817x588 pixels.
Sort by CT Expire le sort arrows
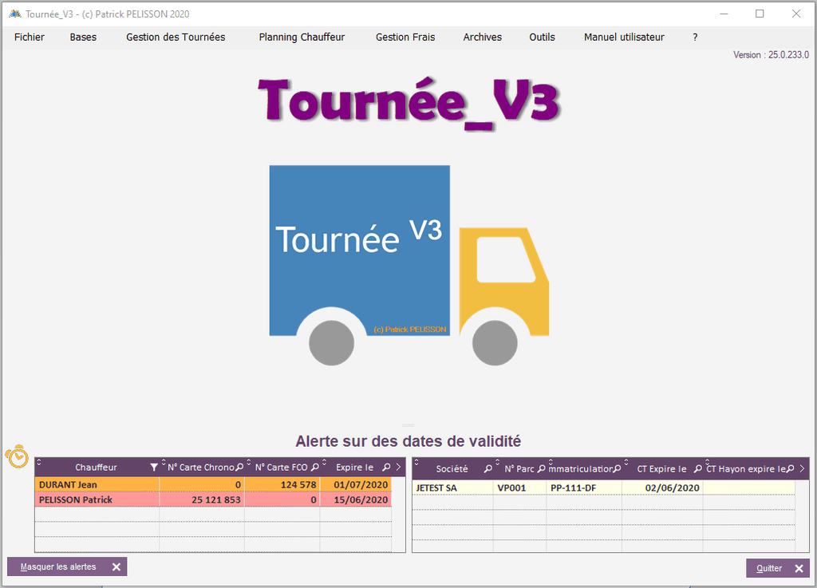click(x=626, y=462)
